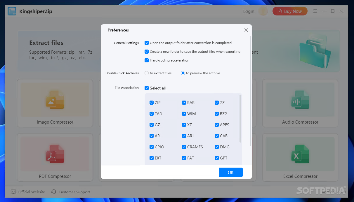Click the shopping bag icon in Buy Now
This screenshot has width=354, height=202.
click(280, 11)
